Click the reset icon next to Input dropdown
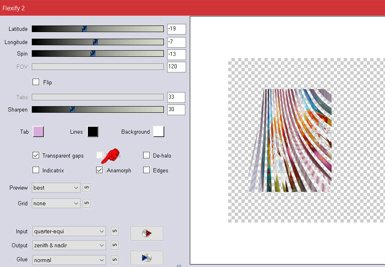Viewport: 385px width, 267px height. [115, 231]
